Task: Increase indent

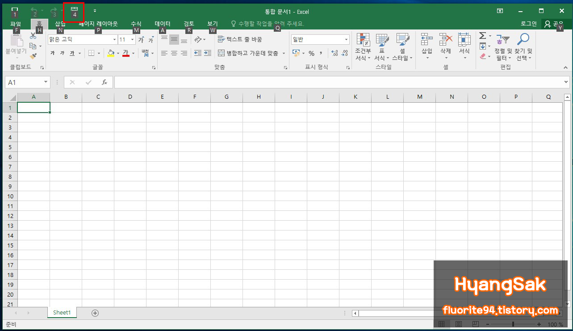Action: click(x=208, y=53)
